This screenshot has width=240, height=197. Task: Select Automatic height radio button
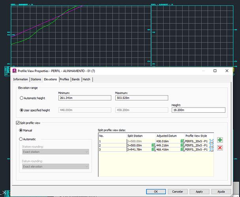[x=22, y=98]
